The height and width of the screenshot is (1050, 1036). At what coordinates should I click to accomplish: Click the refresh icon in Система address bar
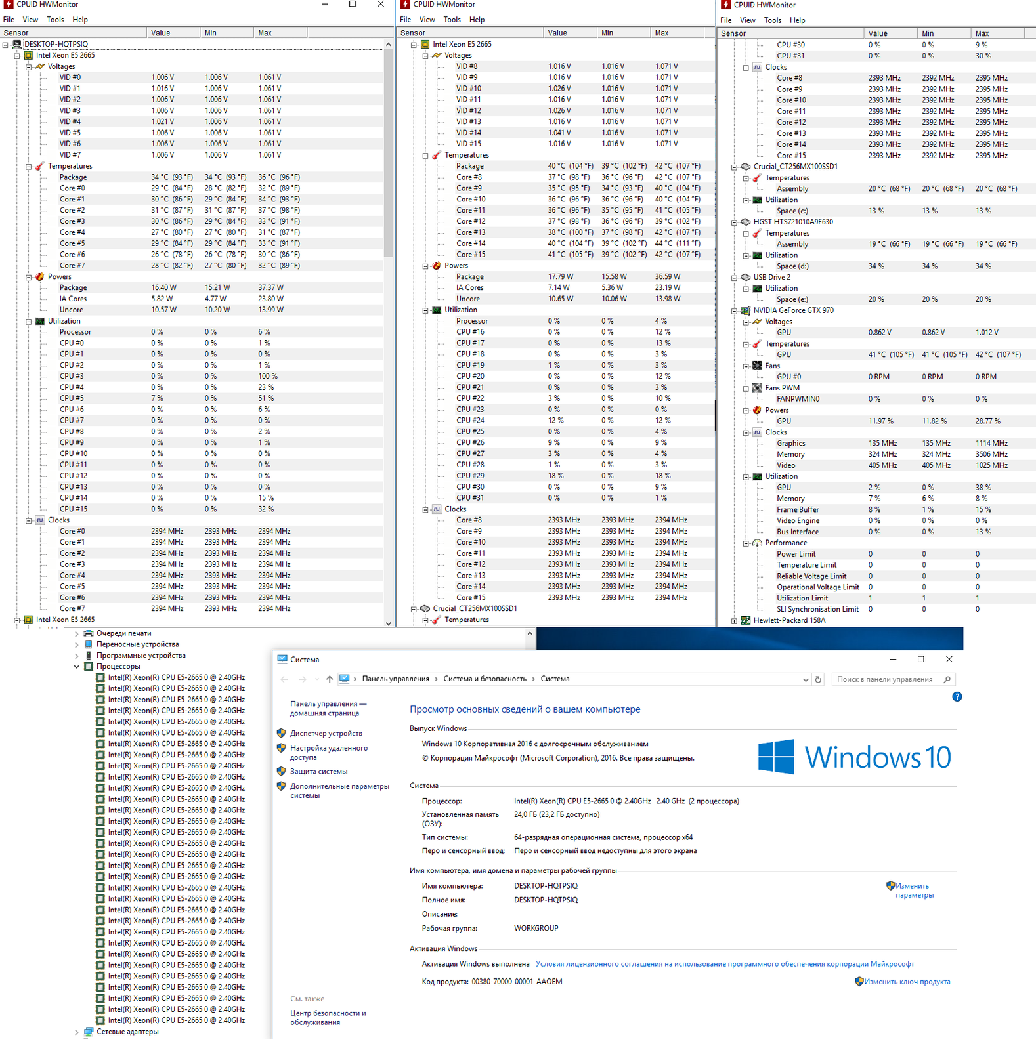818,679
